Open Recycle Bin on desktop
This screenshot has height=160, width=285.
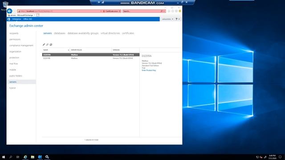pyautogui.click(x=5, y=6)
